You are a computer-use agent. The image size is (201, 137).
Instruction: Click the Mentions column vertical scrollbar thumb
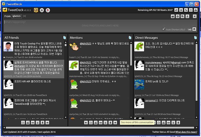[x=131, y=55]
